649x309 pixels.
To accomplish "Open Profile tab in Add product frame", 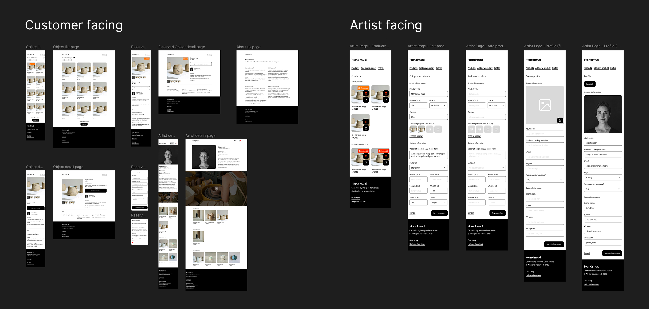I will point(497,68).
